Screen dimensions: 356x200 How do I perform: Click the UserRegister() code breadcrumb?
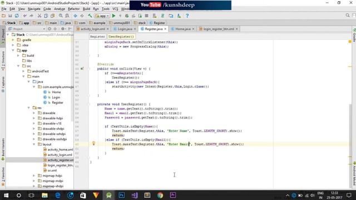[x=121, y=37]
